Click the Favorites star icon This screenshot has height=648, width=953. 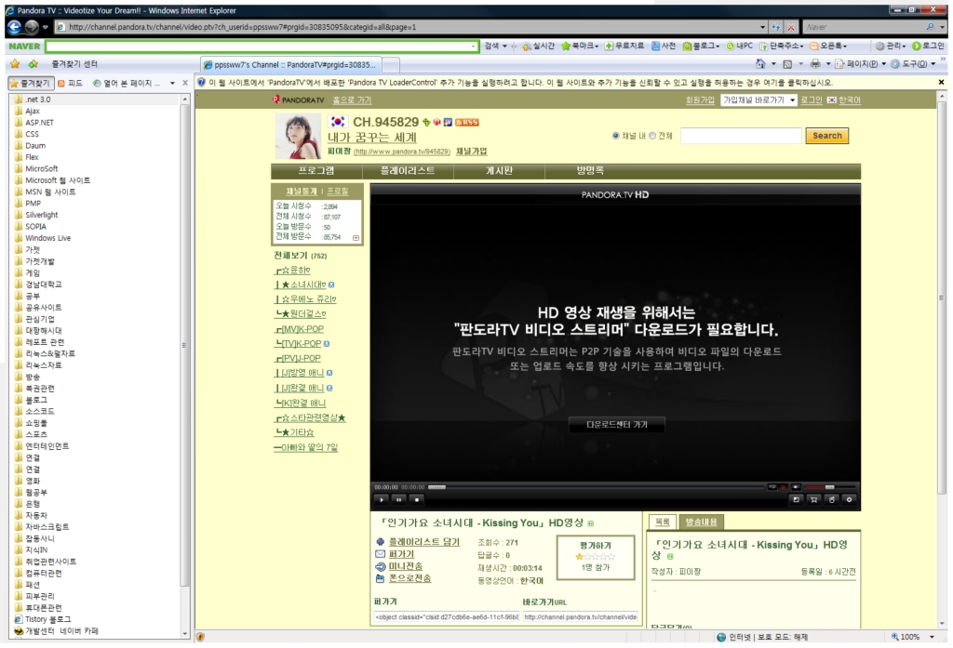15,64
